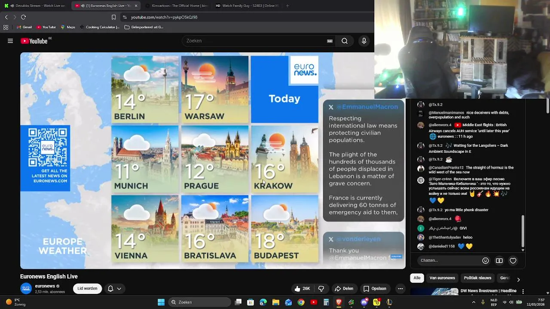Open the browser apps grid icon
The width and height of the screenshot is (550, 309).
6,27
